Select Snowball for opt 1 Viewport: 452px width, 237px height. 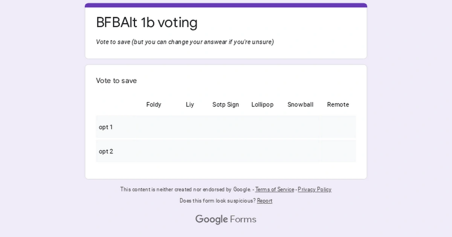300,127
